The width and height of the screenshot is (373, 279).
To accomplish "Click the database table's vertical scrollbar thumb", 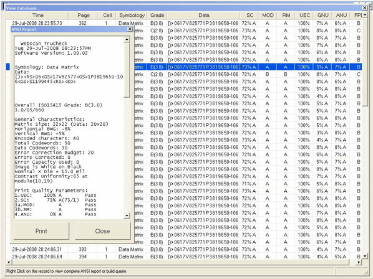I will [365, 62].
